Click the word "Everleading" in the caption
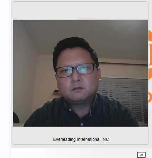 (64, 139)
